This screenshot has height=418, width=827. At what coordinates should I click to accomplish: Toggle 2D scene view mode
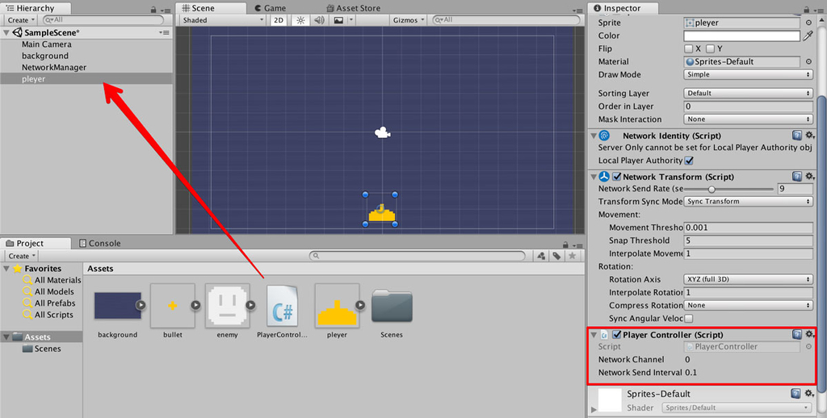(278, 20)
